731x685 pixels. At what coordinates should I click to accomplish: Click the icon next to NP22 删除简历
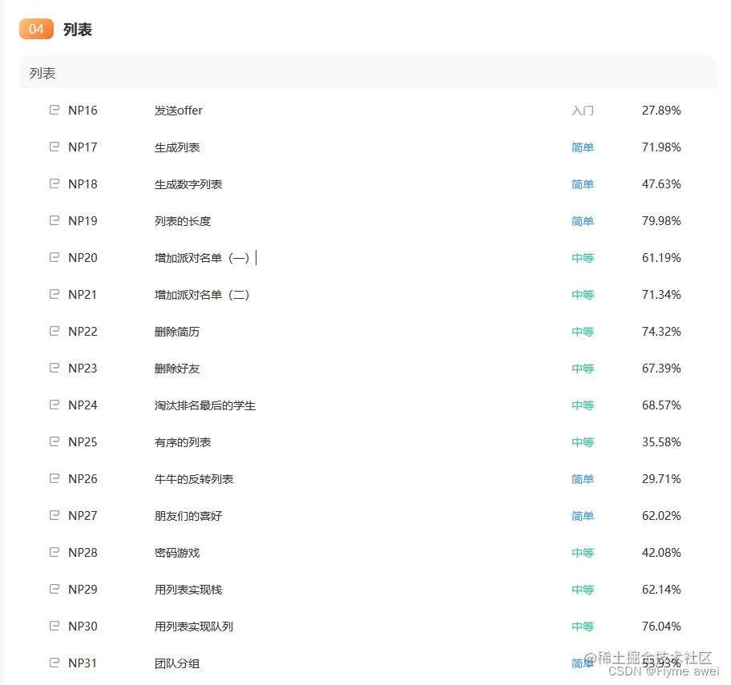55,331
